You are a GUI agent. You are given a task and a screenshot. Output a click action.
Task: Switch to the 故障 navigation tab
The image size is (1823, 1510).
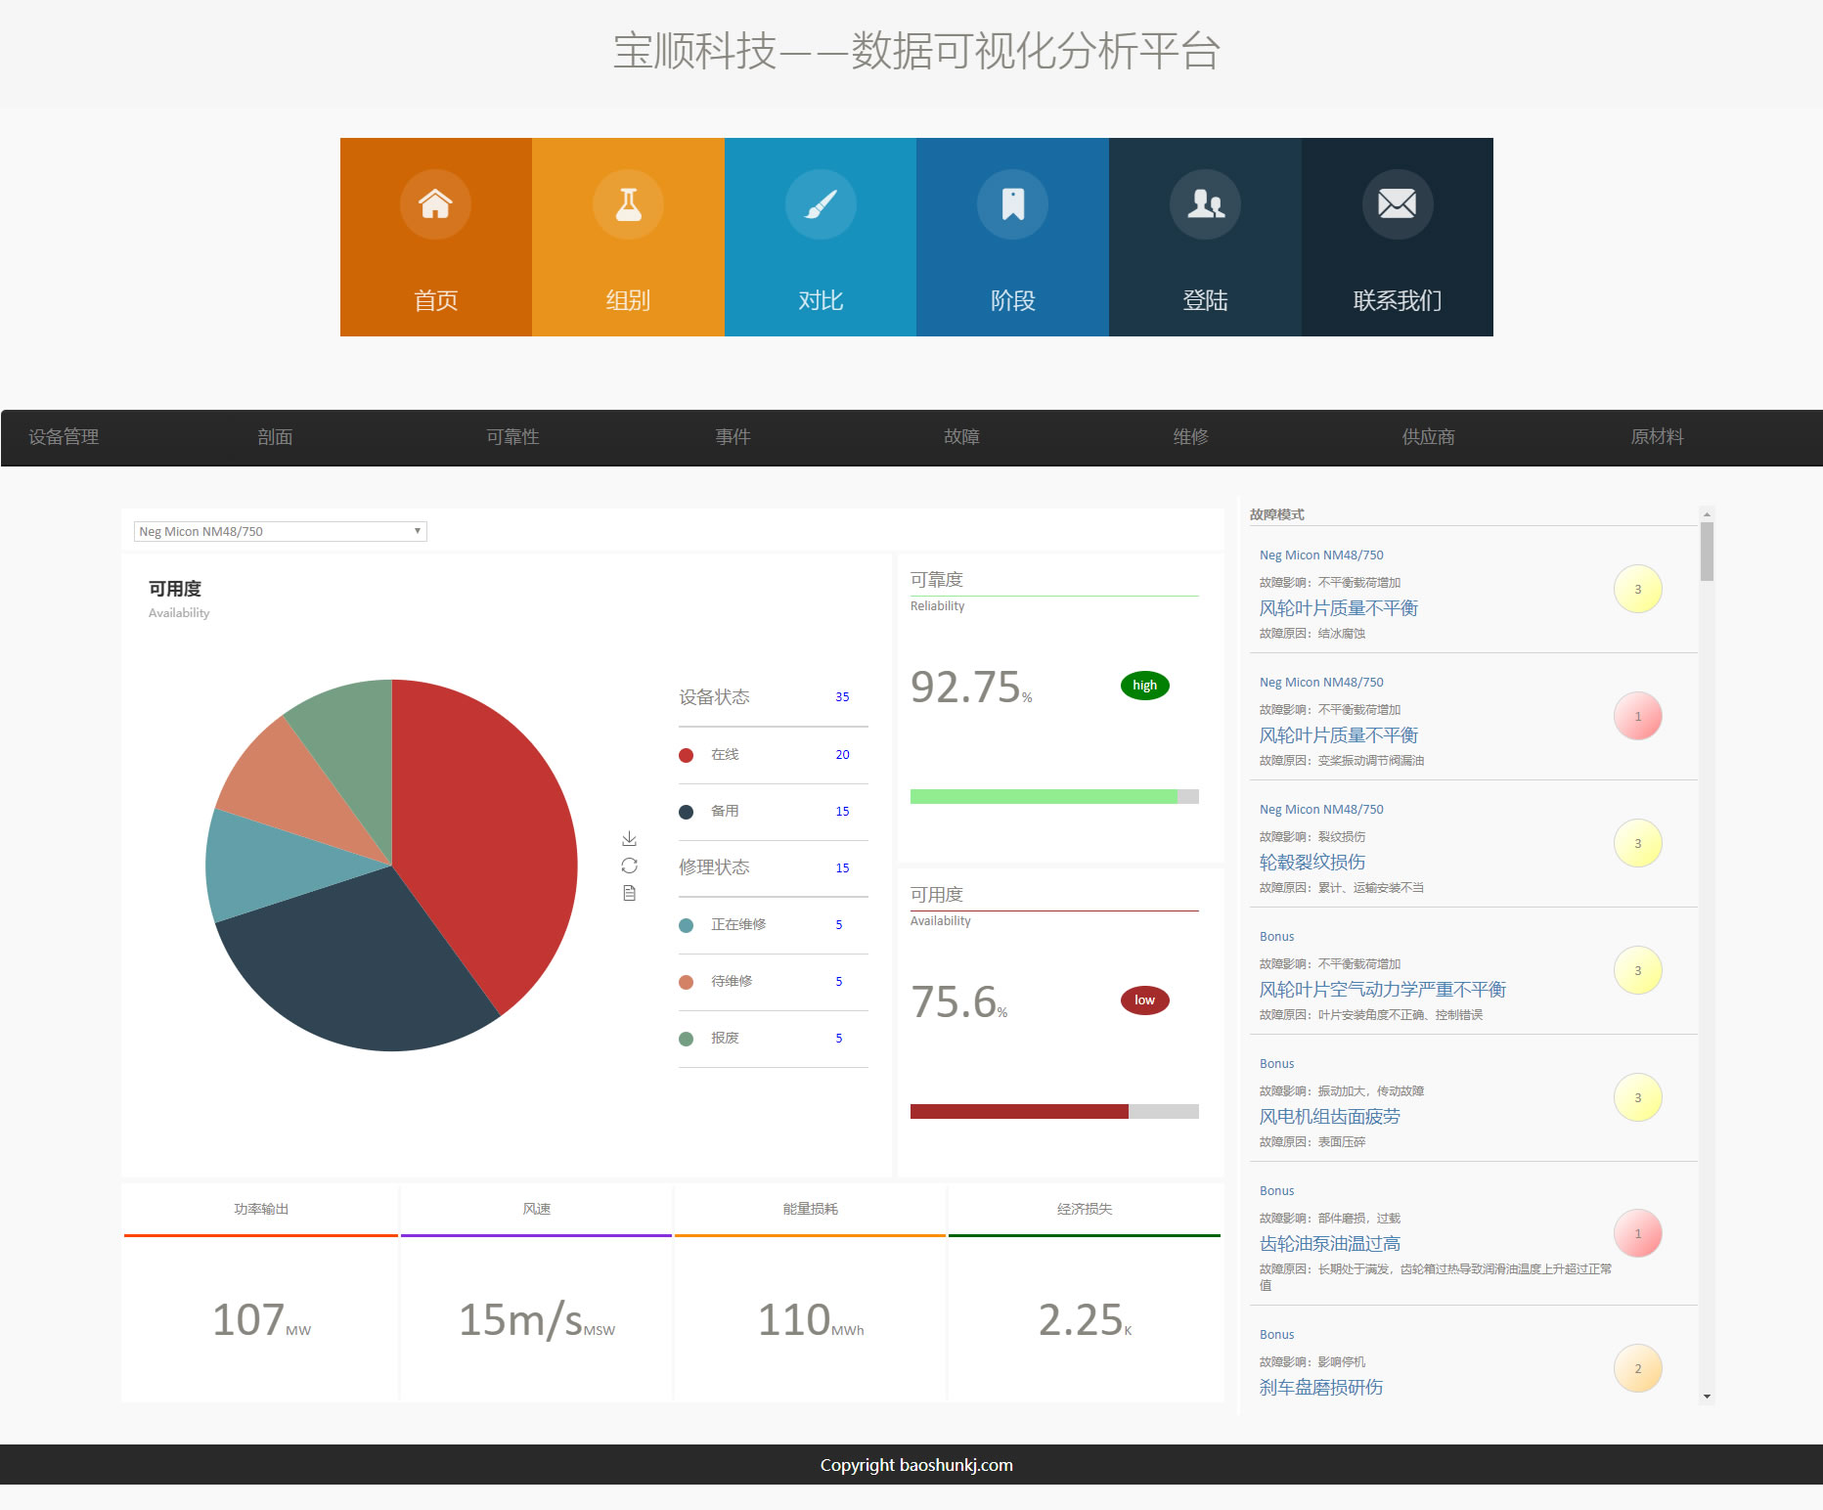[x=962, y=437]
